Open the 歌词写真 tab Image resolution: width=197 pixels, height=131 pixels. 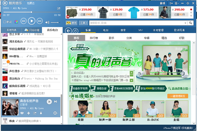[x=179, y=30]
